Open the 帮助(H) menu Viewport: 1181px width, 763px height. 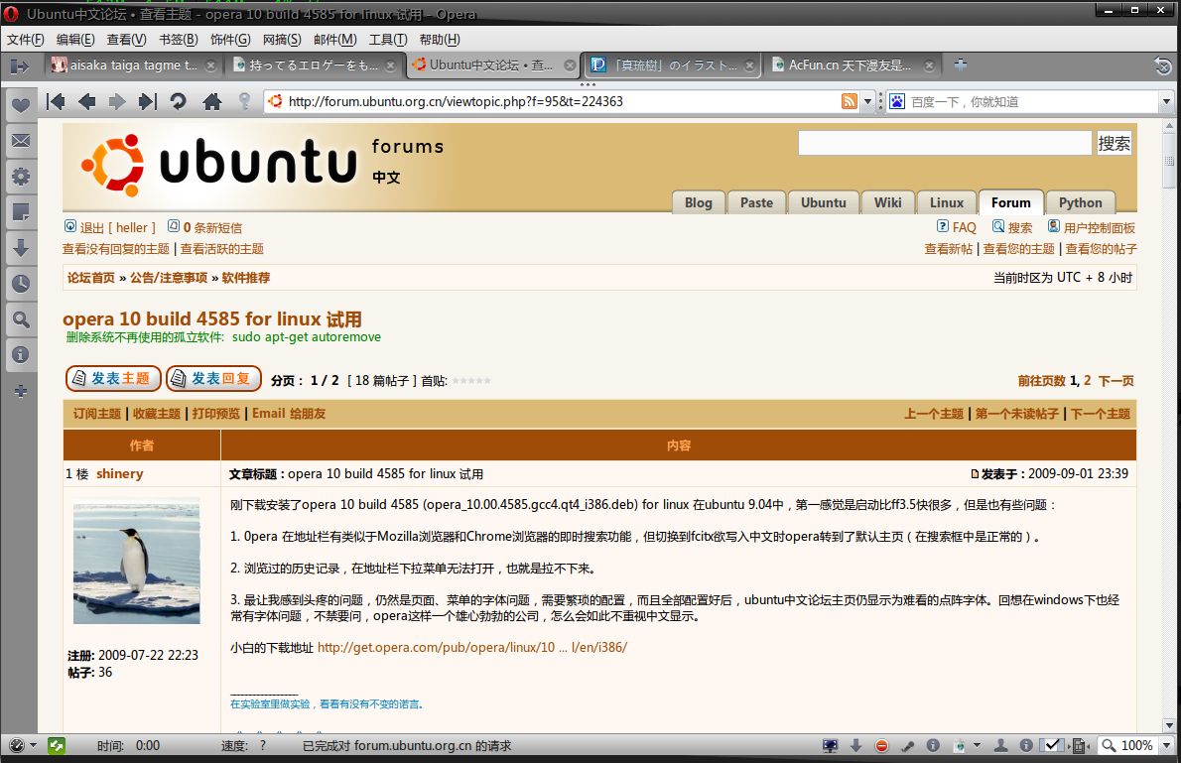click(x=439, y=40)
